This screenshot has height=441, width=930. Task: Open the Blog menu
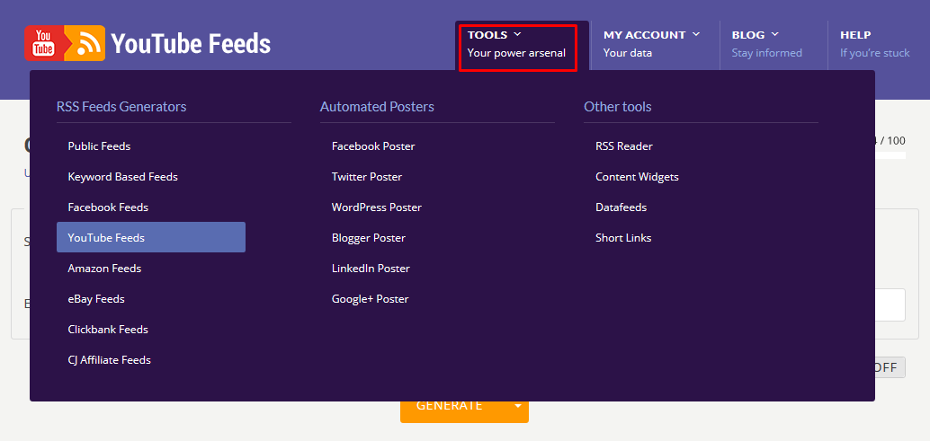coord(766,44)
